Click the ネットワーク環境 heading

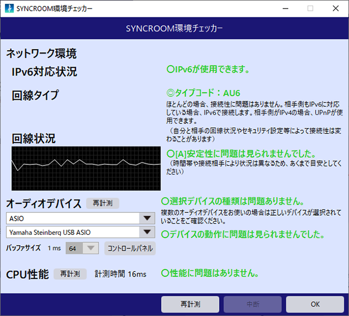pyautogui.click(x=42, y=54)
